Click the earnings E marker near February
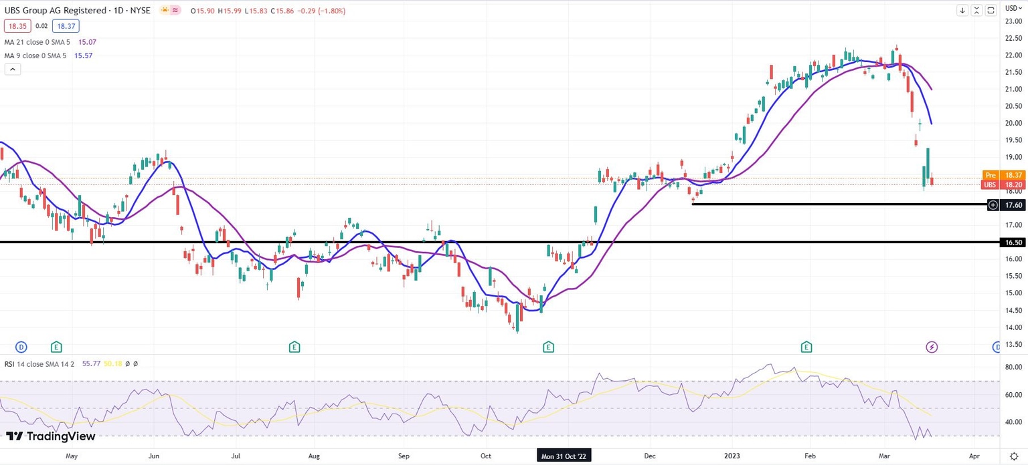The width and height of the screenshot is (1028, 465). [x=807, y=346]
